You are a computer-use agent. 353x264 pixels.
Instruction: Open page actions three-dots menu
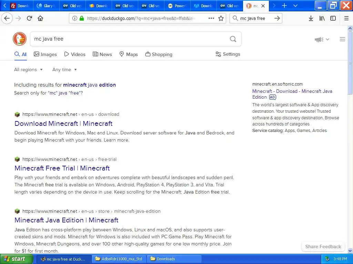pos(211,19)
